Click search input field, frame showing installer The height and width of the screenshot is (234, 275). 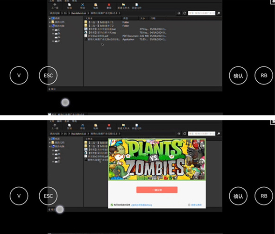pos(202,134)
